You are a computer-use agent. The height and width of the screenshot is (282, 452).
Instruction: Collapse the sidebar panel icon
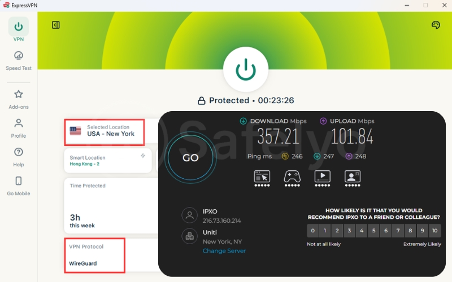coord(55,25)
